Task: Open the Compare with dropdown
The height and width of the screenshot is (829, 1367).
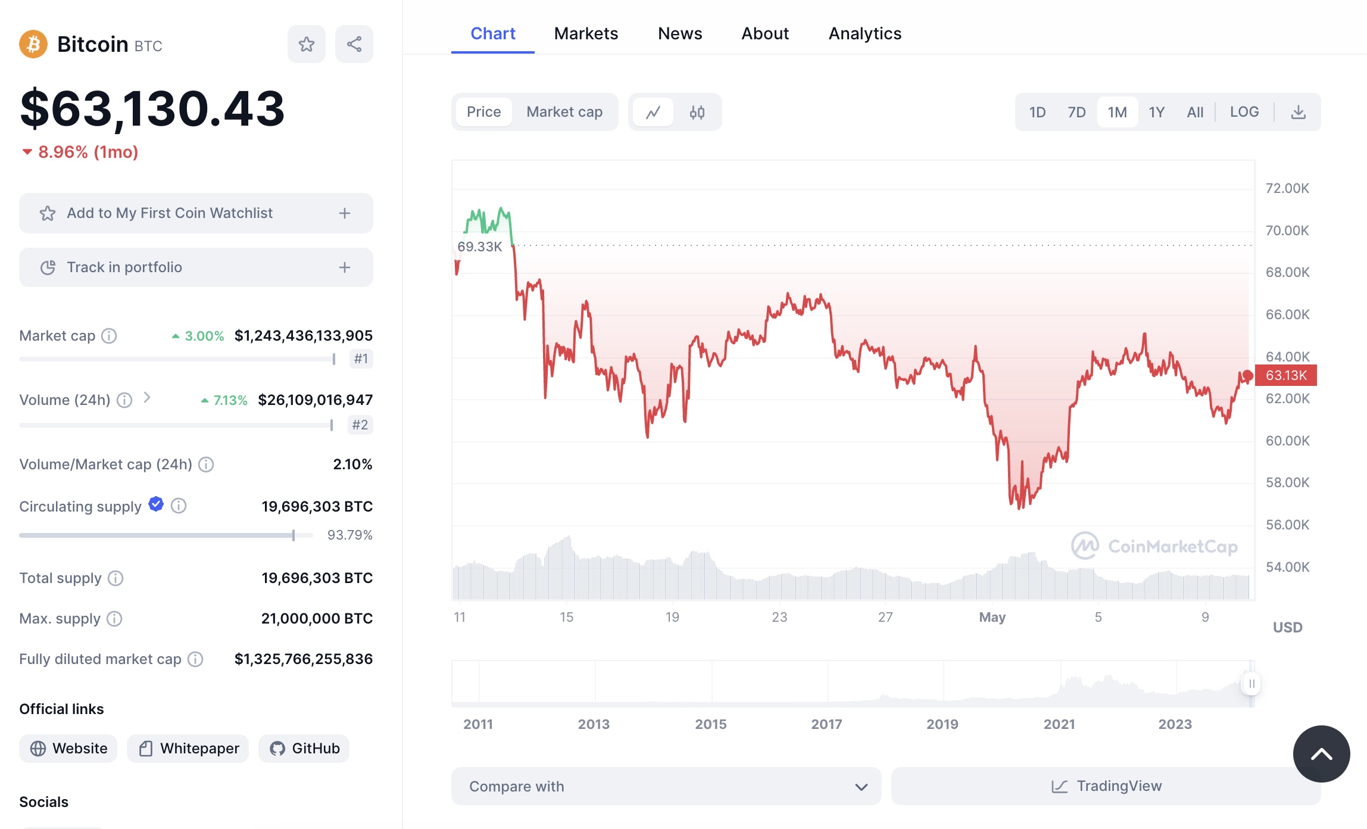Action: [666, 786]
